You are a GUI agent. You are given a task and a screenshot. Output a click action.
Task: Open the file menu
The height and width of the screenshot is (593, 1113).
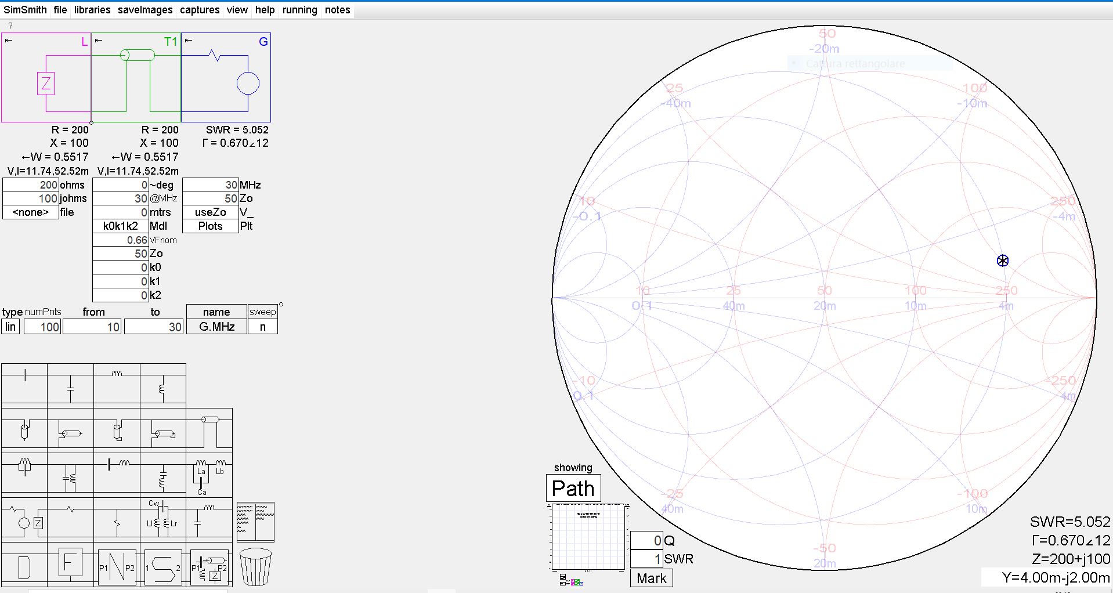[60, 10]
